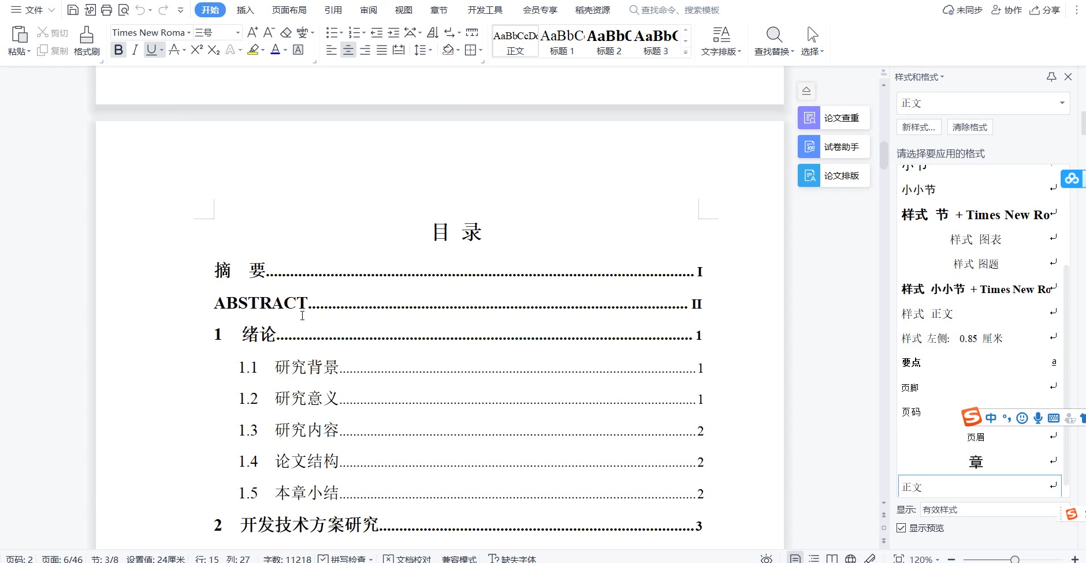Pin the styles and formatting panel
This screenshot has height=563, width=1086.
click(1051, 77)
